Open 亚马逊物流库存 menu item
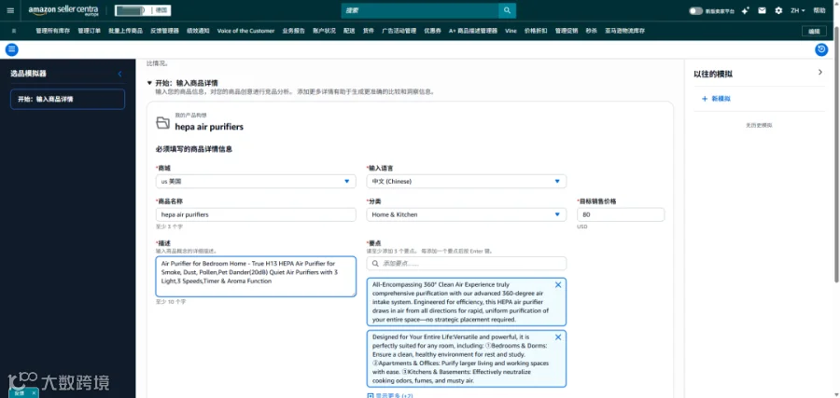The width and height of the screenshot is (840, 398). [x=624, y=31]
